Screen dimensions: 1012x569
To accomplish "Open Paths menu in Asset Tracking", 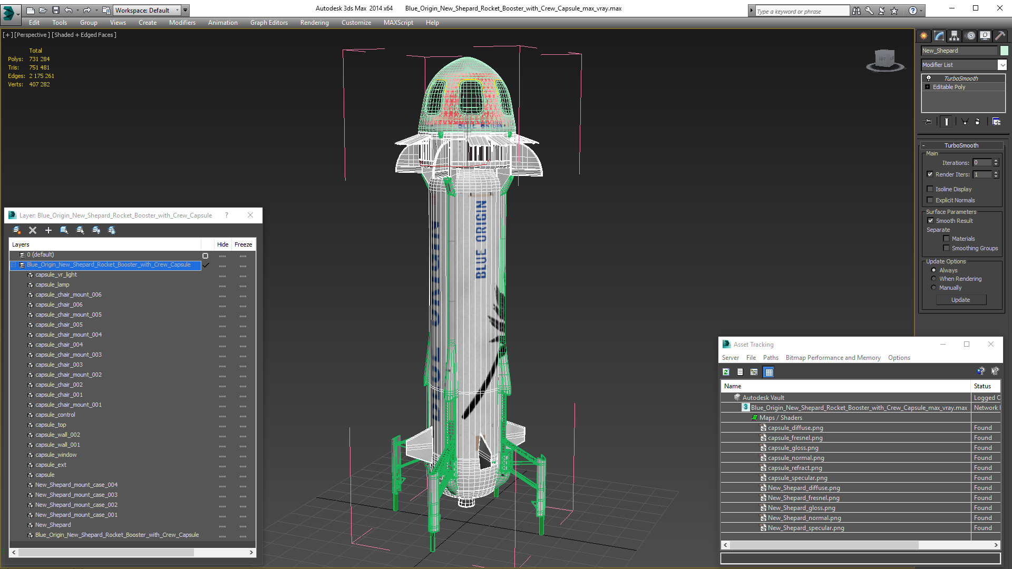I will point(771,358).
